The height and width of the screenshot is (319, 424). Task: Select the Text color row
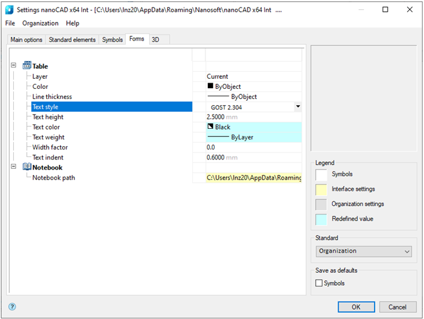point(111,127)
